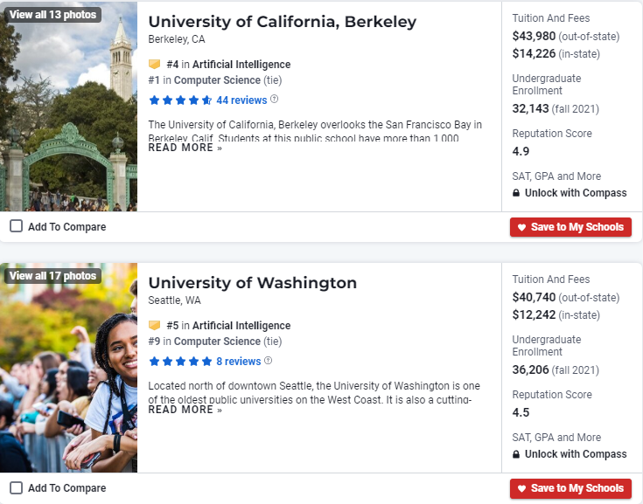
Task: Open the 44 reviews link for Berkeley
Action: (x=241, y=100)
